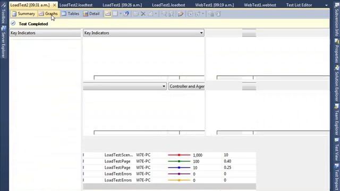Open the Test Impact side panel
The width and height of the screenshot is (340, 191).
(x=336, y=177)
